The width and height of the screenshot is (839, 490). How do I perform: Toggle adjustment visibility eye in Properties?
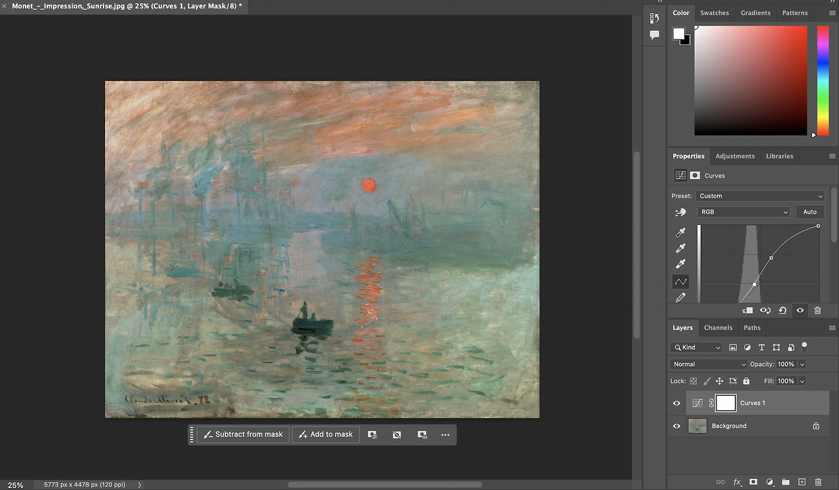coord(800,310)
